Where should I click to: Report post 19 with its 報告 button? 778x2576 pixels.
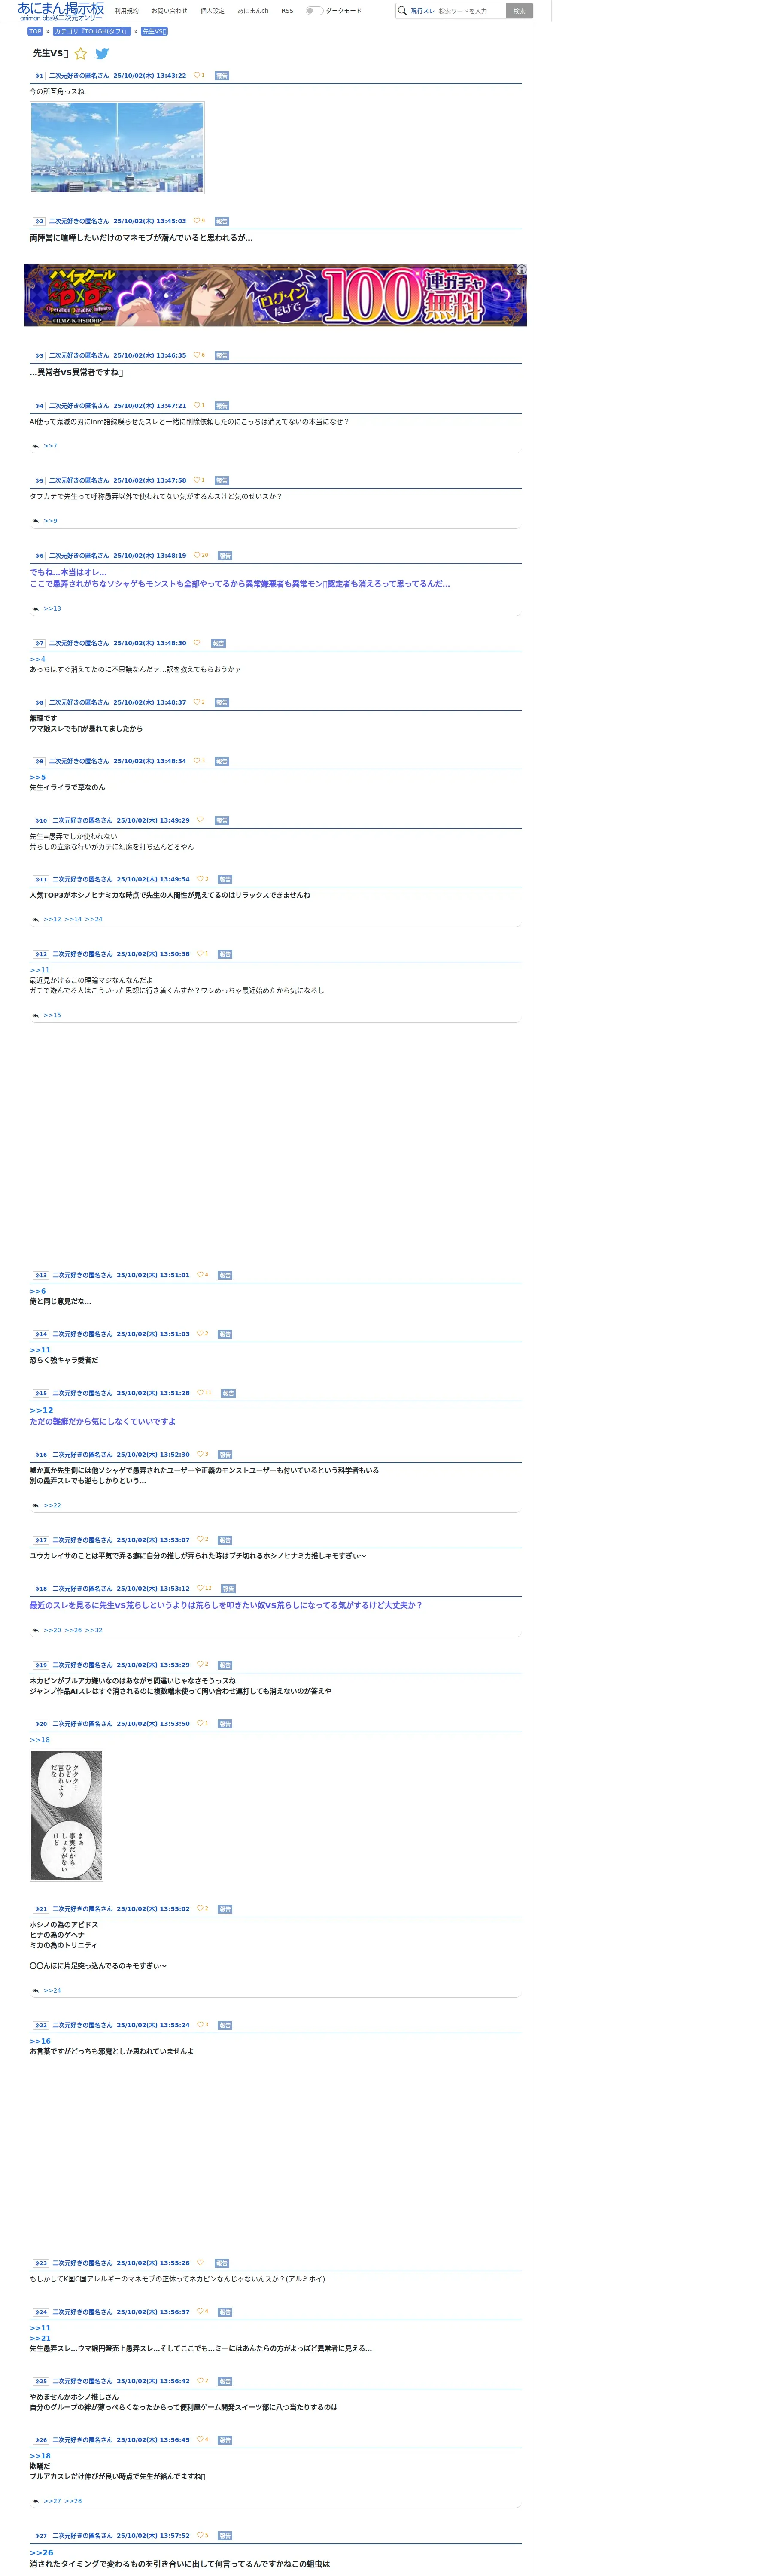pyautogui.click(x=225, y=1665)
